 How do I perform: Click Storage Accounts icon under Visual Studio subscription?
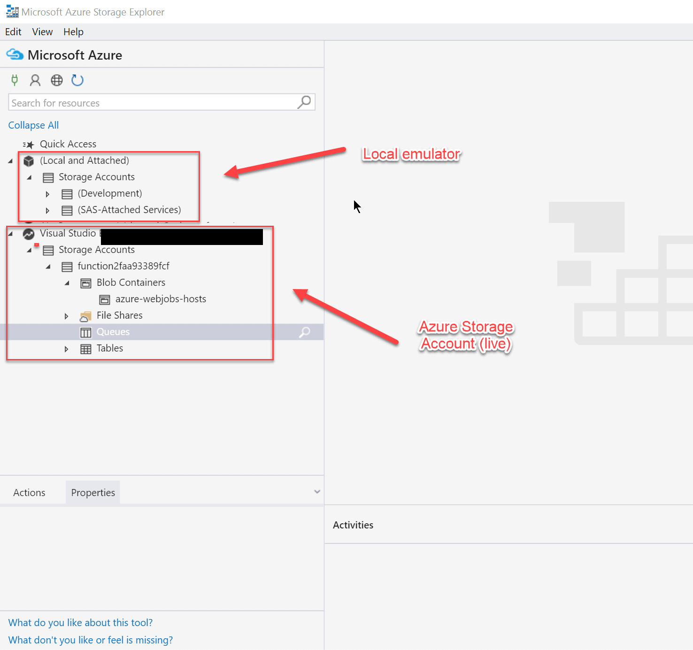pos(48,250)
